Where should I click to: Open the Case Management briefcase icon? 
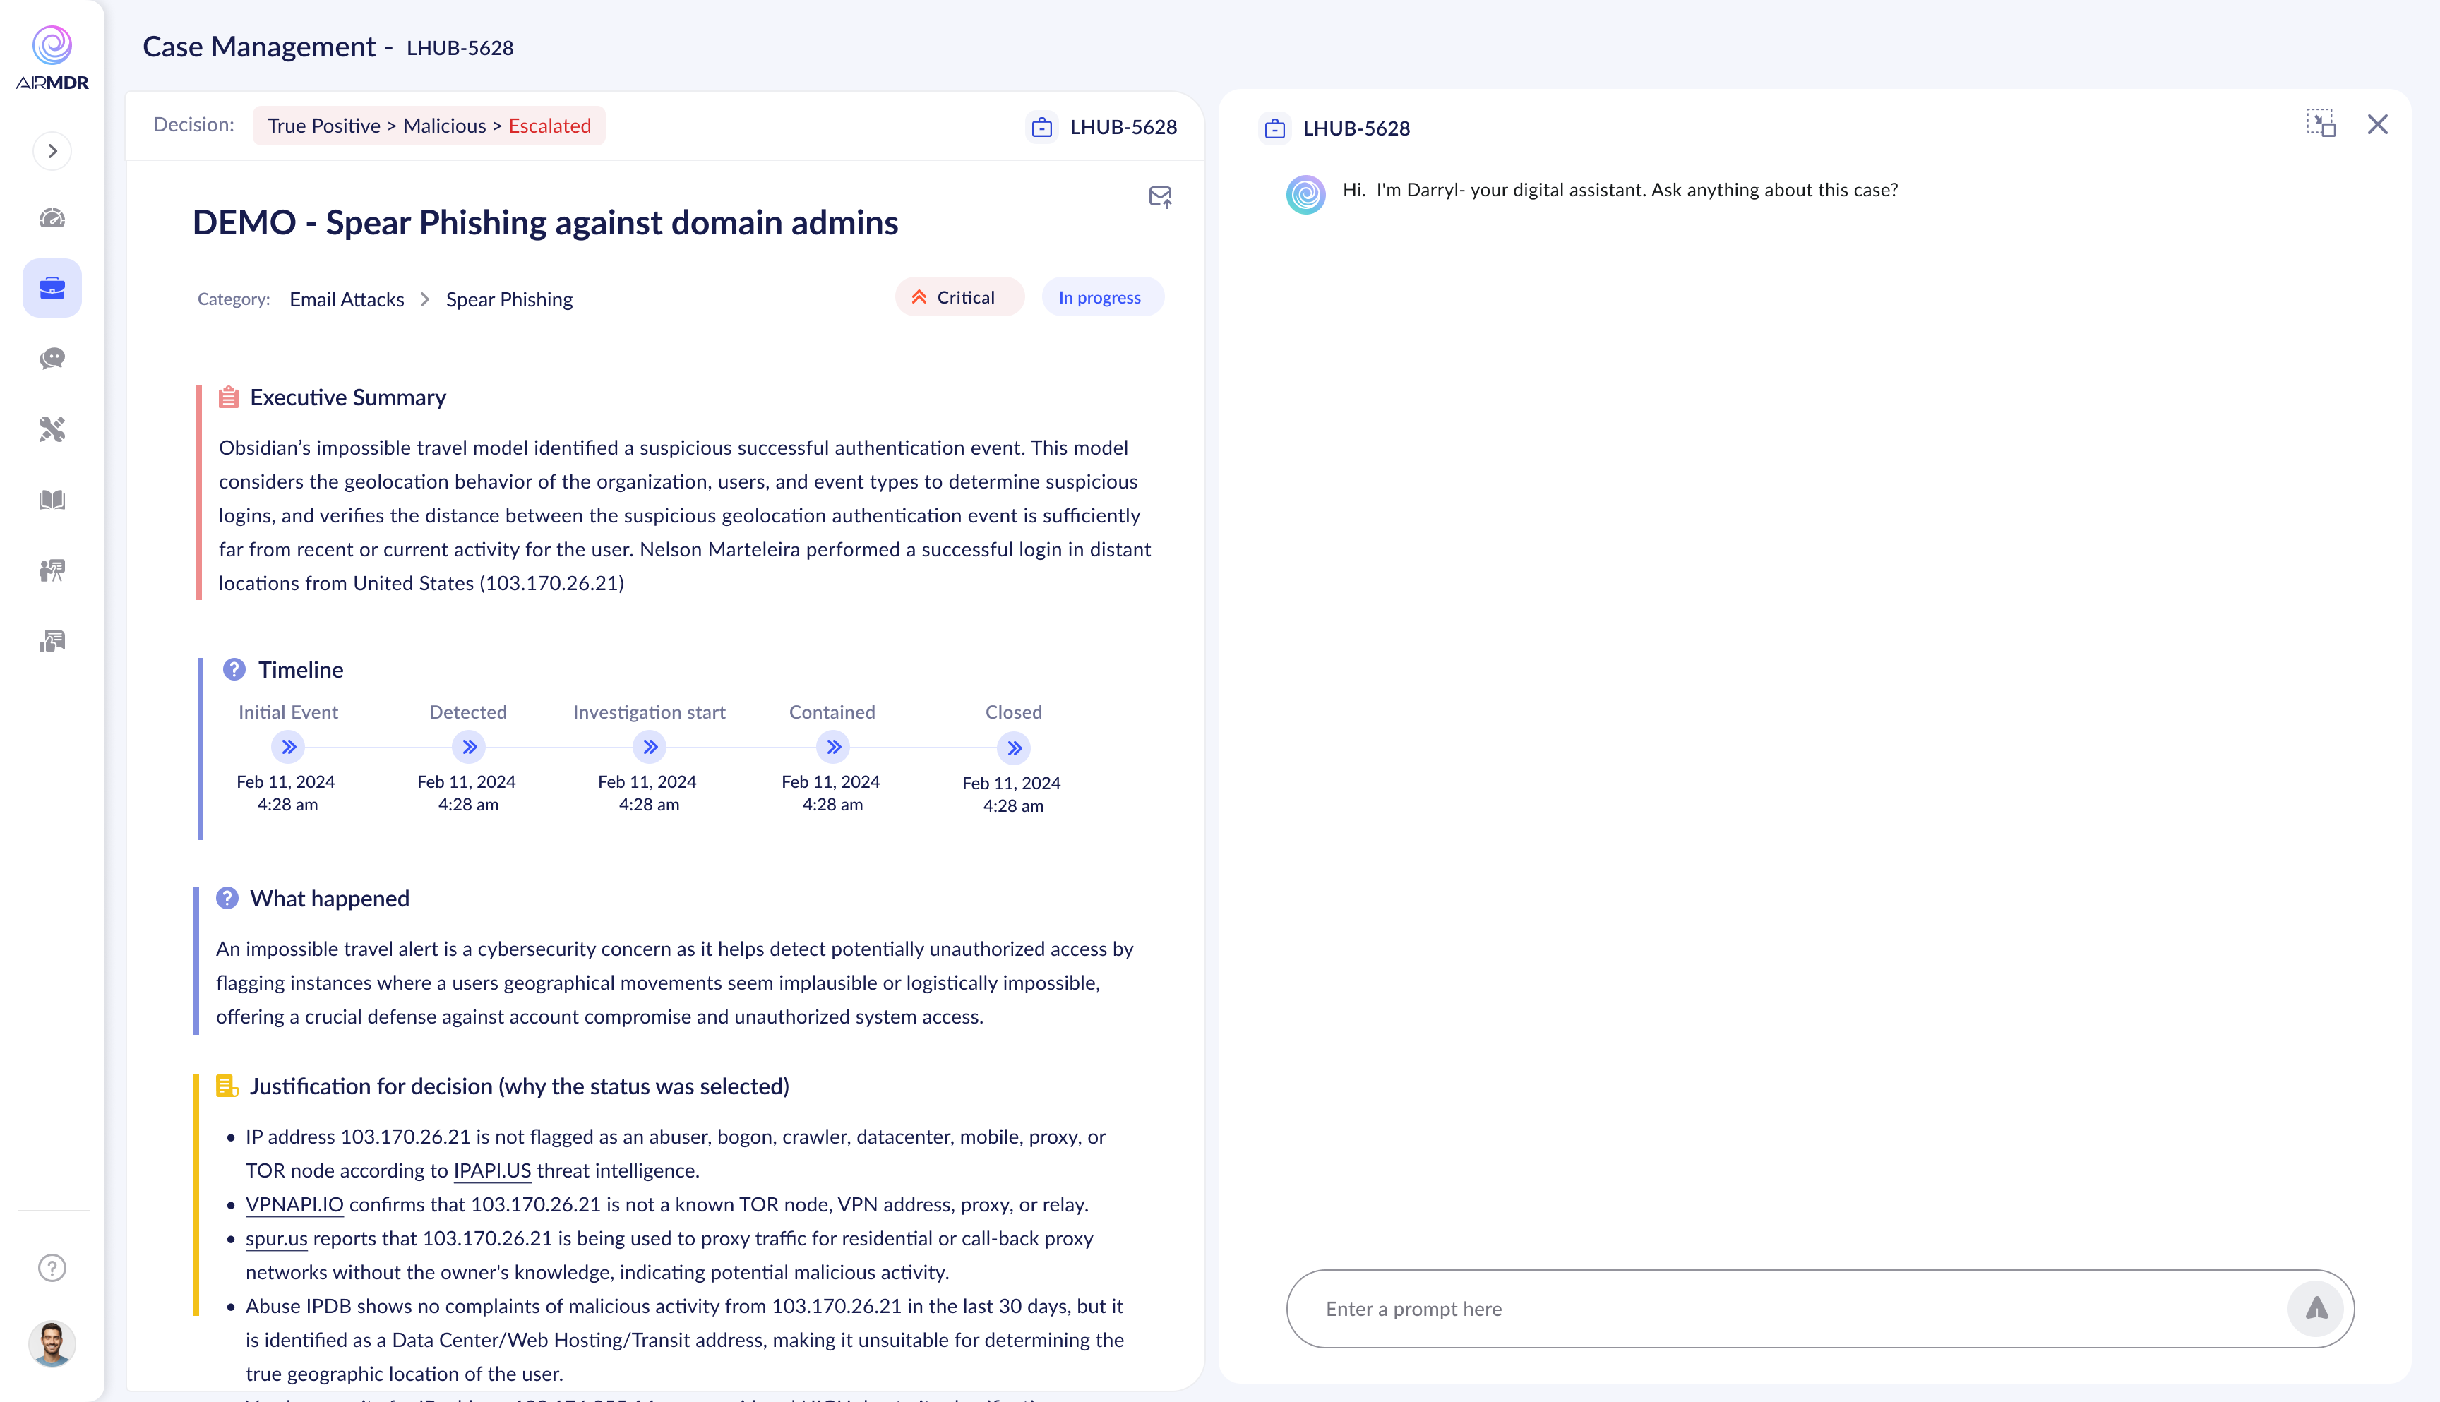tap(52, 288)
